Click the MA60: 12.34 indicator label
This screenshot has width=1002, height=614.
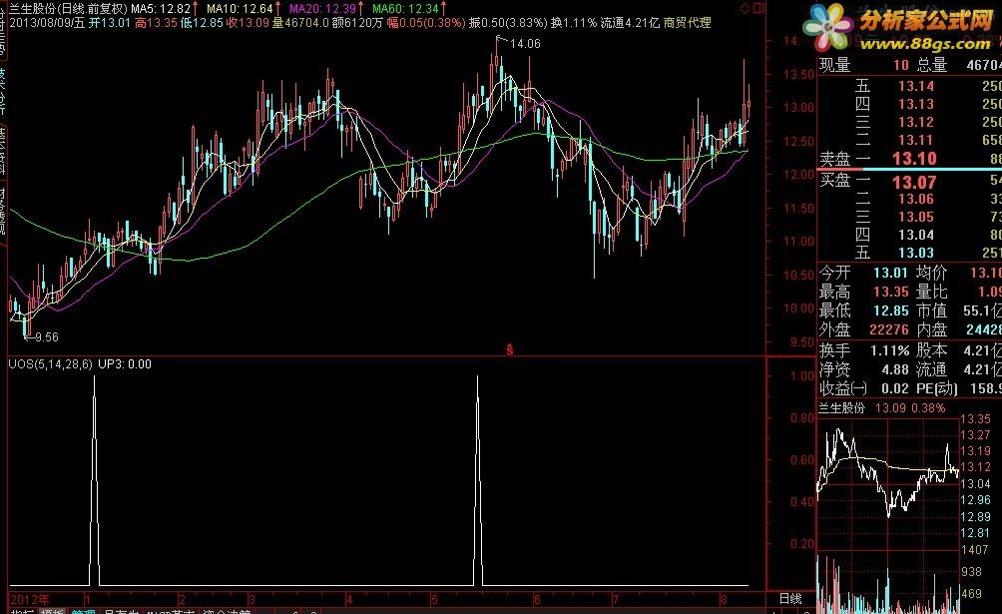[405, 9]
